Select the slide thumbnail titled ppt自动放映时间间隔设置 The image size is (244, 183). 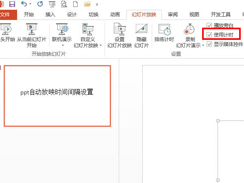[57, 96]
